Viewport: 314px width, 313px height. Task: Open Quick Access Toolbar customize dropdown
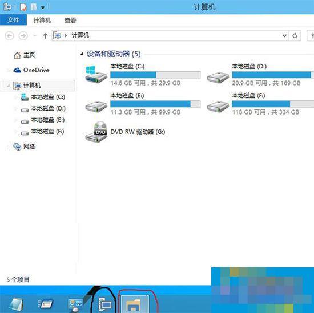[43, 7]
